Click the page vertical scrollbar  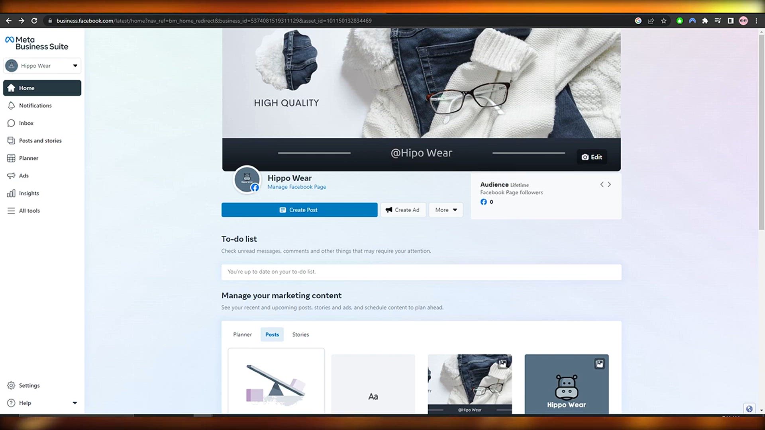pyautogui.click(x=761, y=132)
